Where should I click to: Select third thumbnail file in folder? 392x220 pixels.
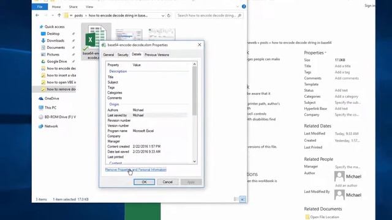[162, 34]
